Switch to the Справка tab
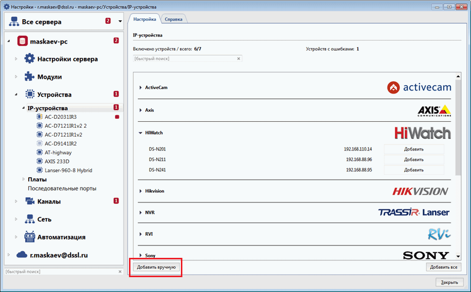The height and width of the screenshot is (292, 471). 173,19
